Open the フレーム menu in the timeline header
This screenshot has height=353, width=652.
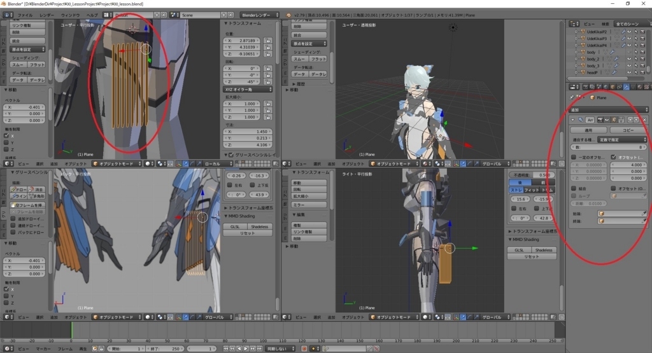(65, 349)
